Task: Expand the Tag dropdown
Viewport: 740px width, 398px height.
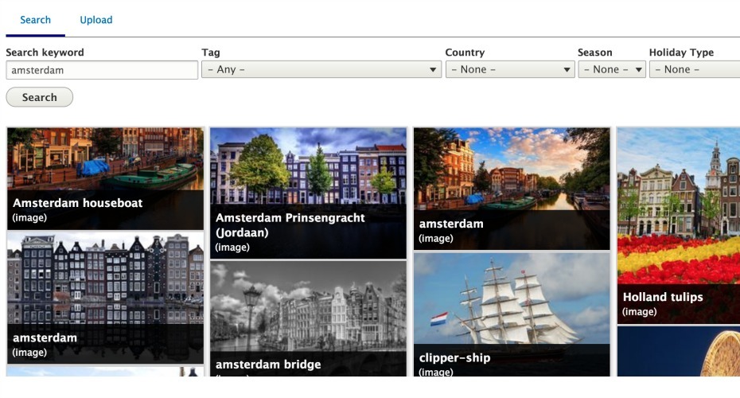Action: [x=321, y=69]
